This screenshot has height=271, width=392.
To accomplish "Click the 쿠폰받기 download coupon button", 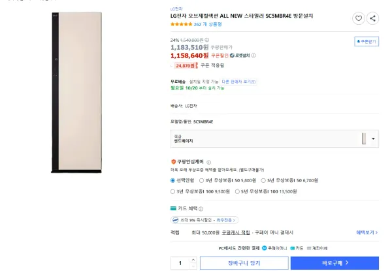I will point(365,41).
